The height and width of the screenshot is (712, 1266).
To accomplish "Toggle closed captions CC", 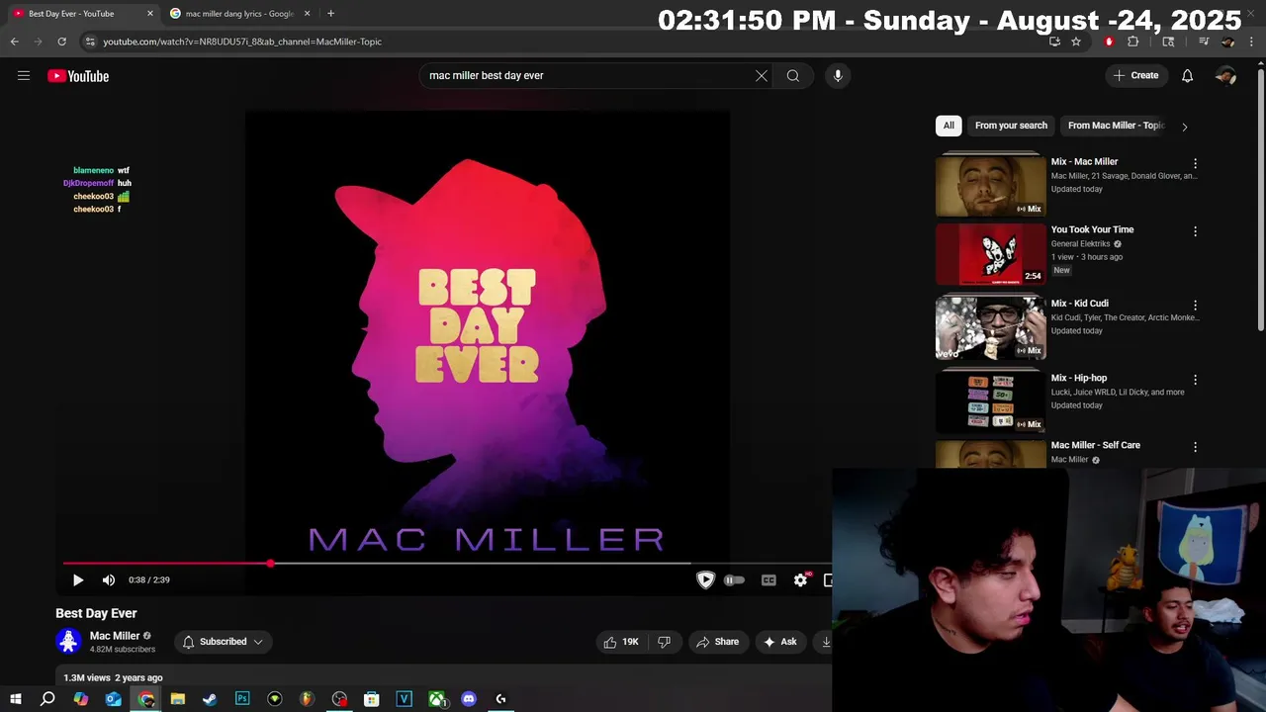I will (769, 579).
